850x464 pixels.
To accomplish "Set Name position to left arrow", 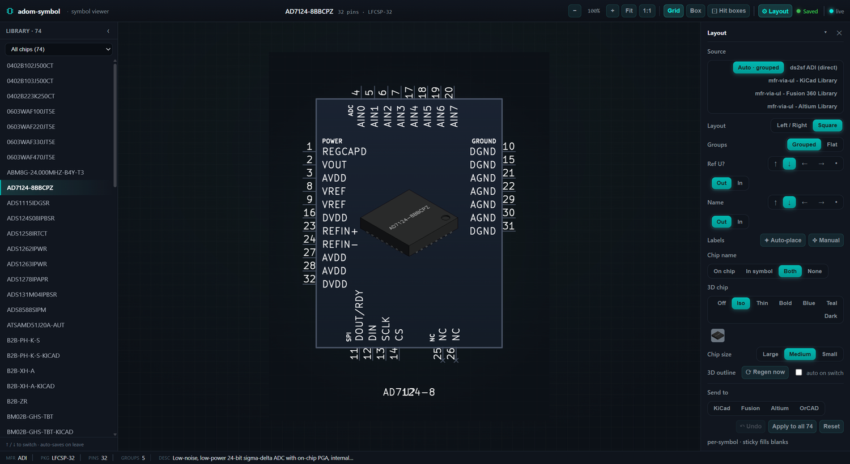I will (805, 203).
